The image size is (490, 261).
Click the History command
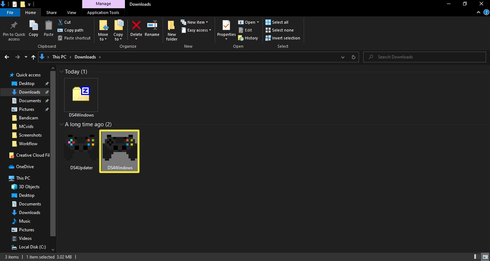pyautogui.click(x=248, y=38)
